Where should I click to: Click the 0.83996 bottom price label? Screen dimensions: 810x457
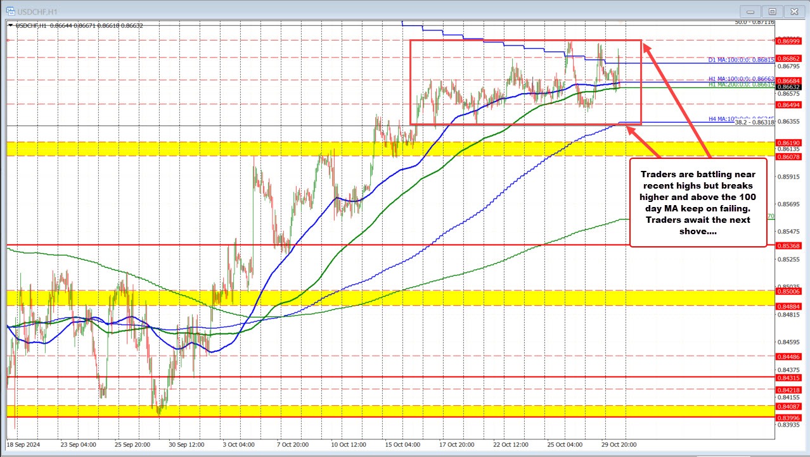(x=788, y=417)
